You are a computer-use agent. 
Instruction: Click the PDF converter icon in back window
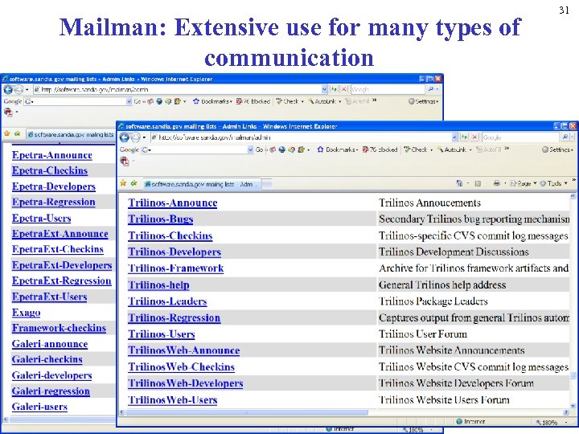[8, 112]
